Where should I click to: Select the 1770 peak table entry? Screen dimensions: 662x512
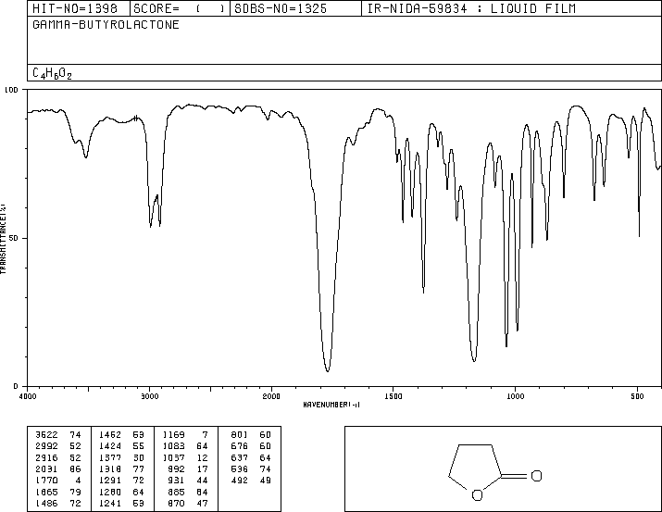[58, 481]
